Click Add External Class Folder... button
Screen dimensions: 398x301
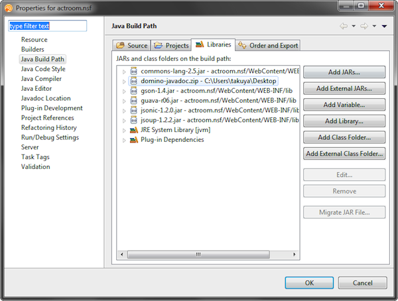click(x=344, y=154)
